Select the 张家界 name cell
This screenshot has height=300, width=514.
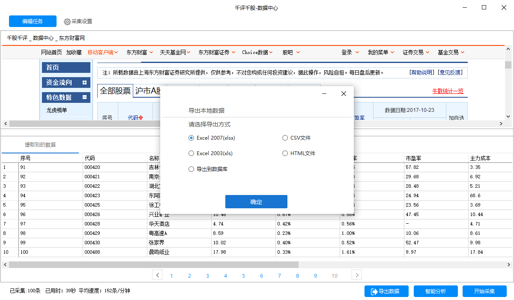(x=179, y=243)
